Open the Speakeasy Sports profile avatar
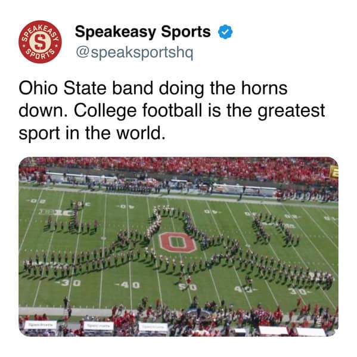The width and height of the screenshot is (357, 357). pyautogui.click(x=40, y=42)
